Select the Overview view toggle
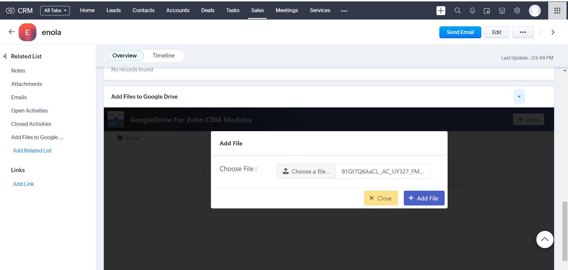 [x=124, y=56]
